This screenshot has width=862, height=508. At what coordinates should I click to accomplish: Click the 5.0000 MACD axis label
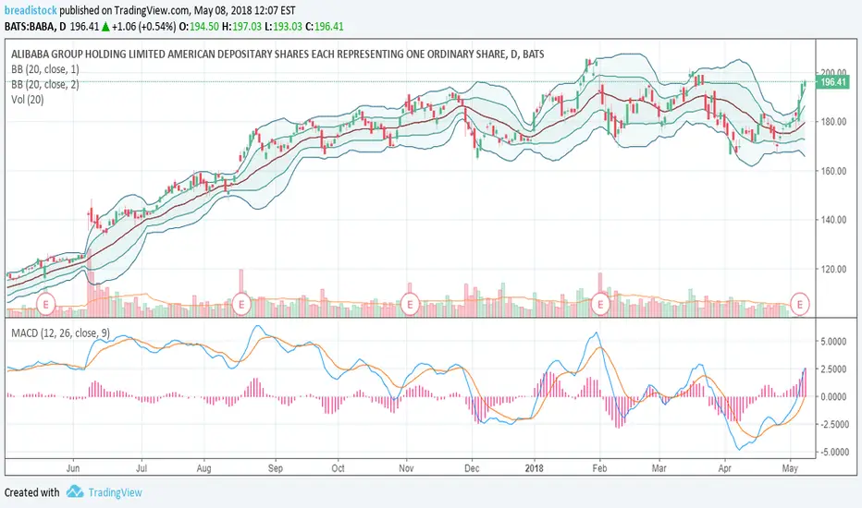coord(832,342)
